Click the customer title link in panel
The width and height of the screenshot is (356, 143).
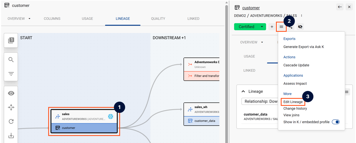[x=251, y=8]
